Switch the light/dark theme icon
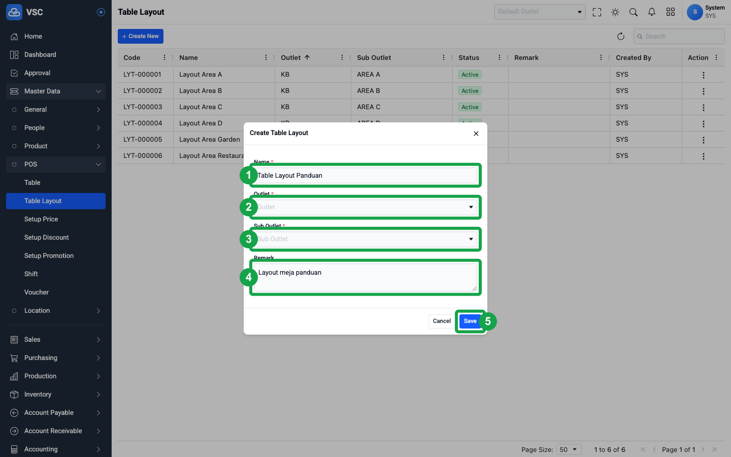 [x=615, y=12]
